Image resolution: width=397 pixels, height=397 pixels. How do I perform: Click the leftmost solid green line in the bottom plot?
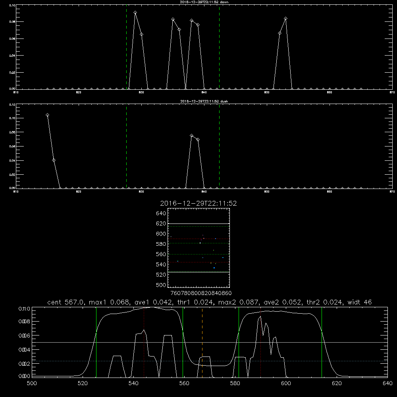96,342
